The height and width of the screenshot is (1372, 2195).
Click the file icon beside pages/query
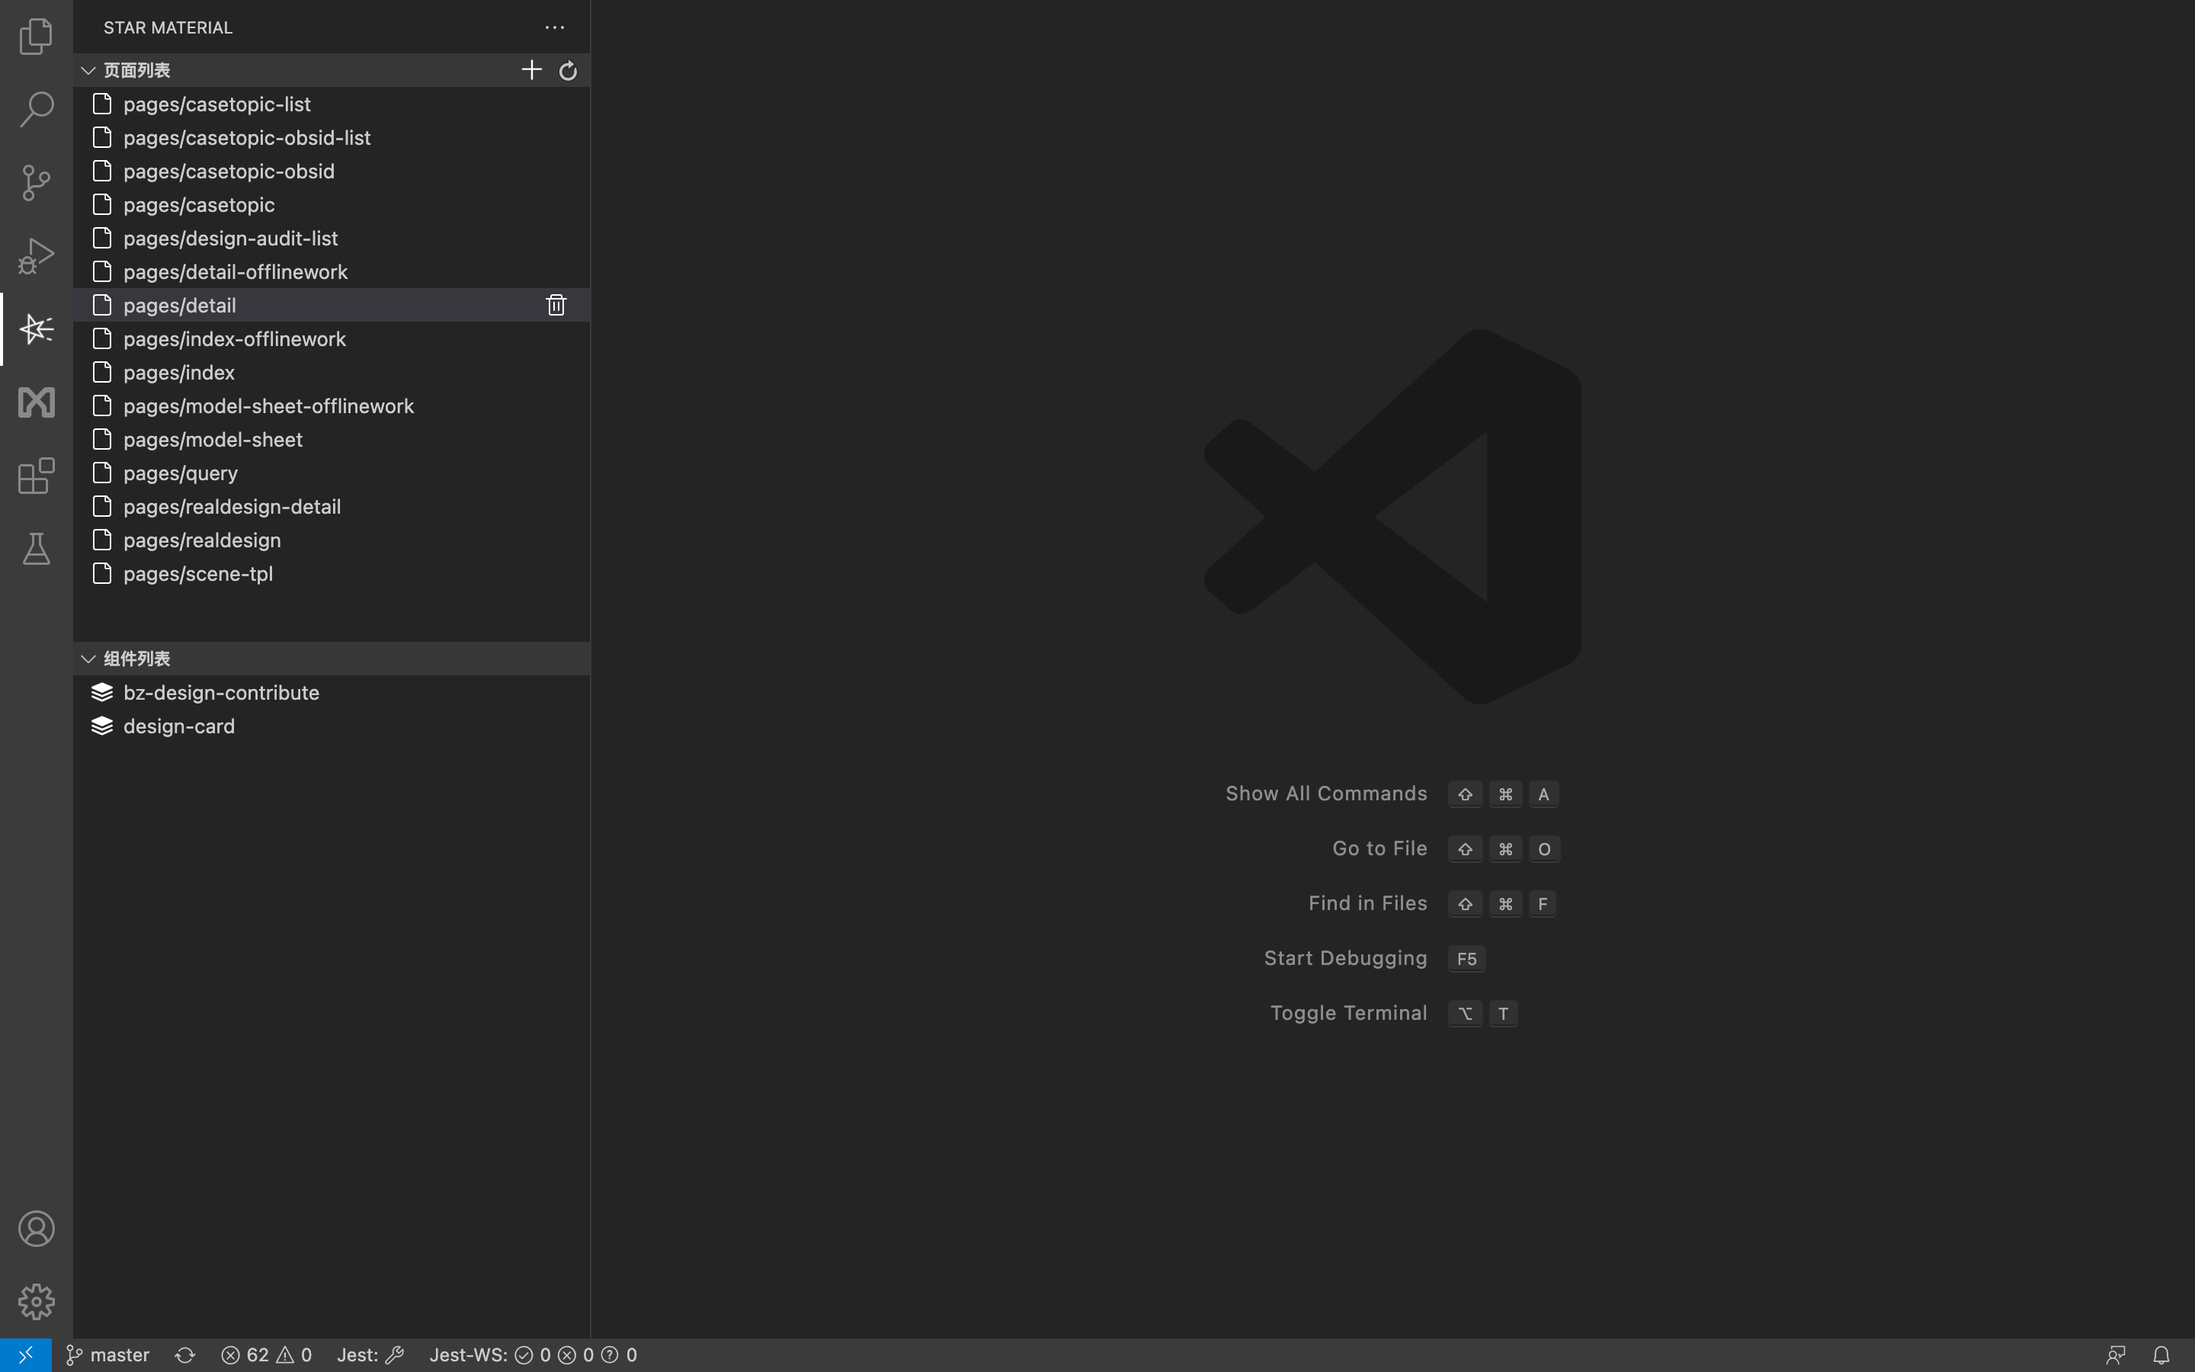[x=102, y=473]
